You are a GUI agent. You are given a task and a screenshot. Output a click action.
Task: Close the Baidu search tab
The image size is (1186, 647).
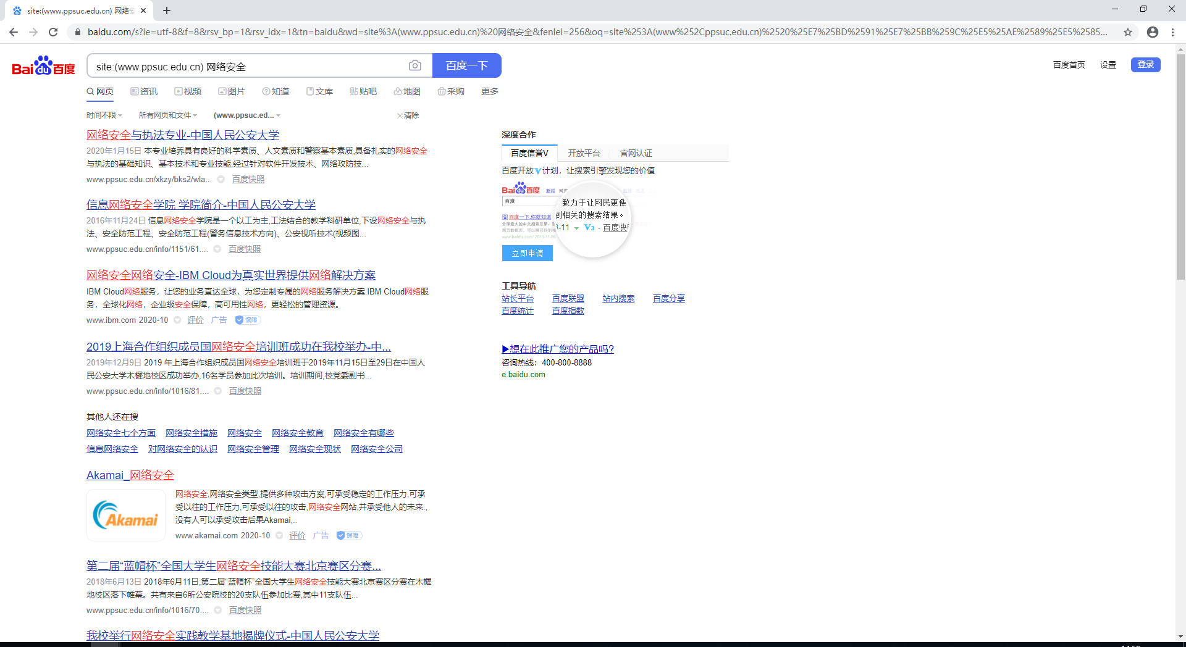pyautogui.click(x=143, y=10)
